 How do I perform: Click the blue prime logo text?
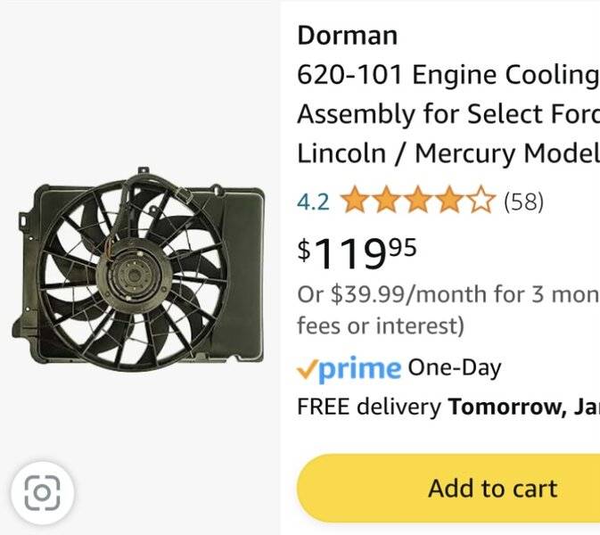point(360,368)
